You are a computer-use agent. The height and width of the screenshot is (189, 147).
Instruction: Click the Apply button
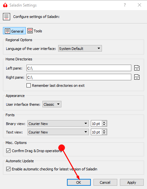(x=132, y=182)
